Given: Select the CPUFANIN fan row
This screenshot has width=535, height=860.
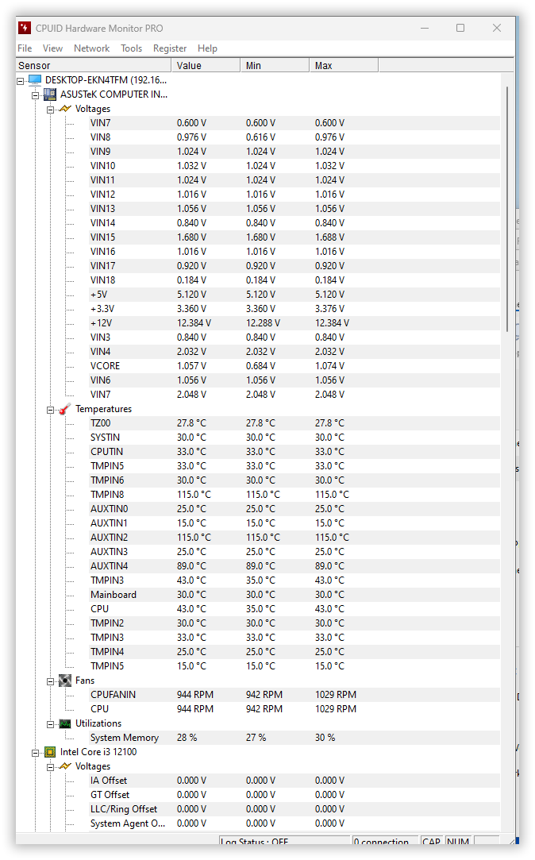Looking at the screenshot, I should (x=113, y=695).
